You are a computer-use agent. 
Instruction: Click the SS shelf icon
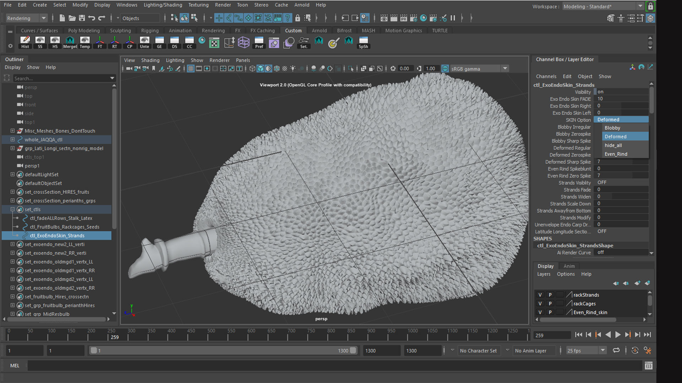click(x=40, y=42)
